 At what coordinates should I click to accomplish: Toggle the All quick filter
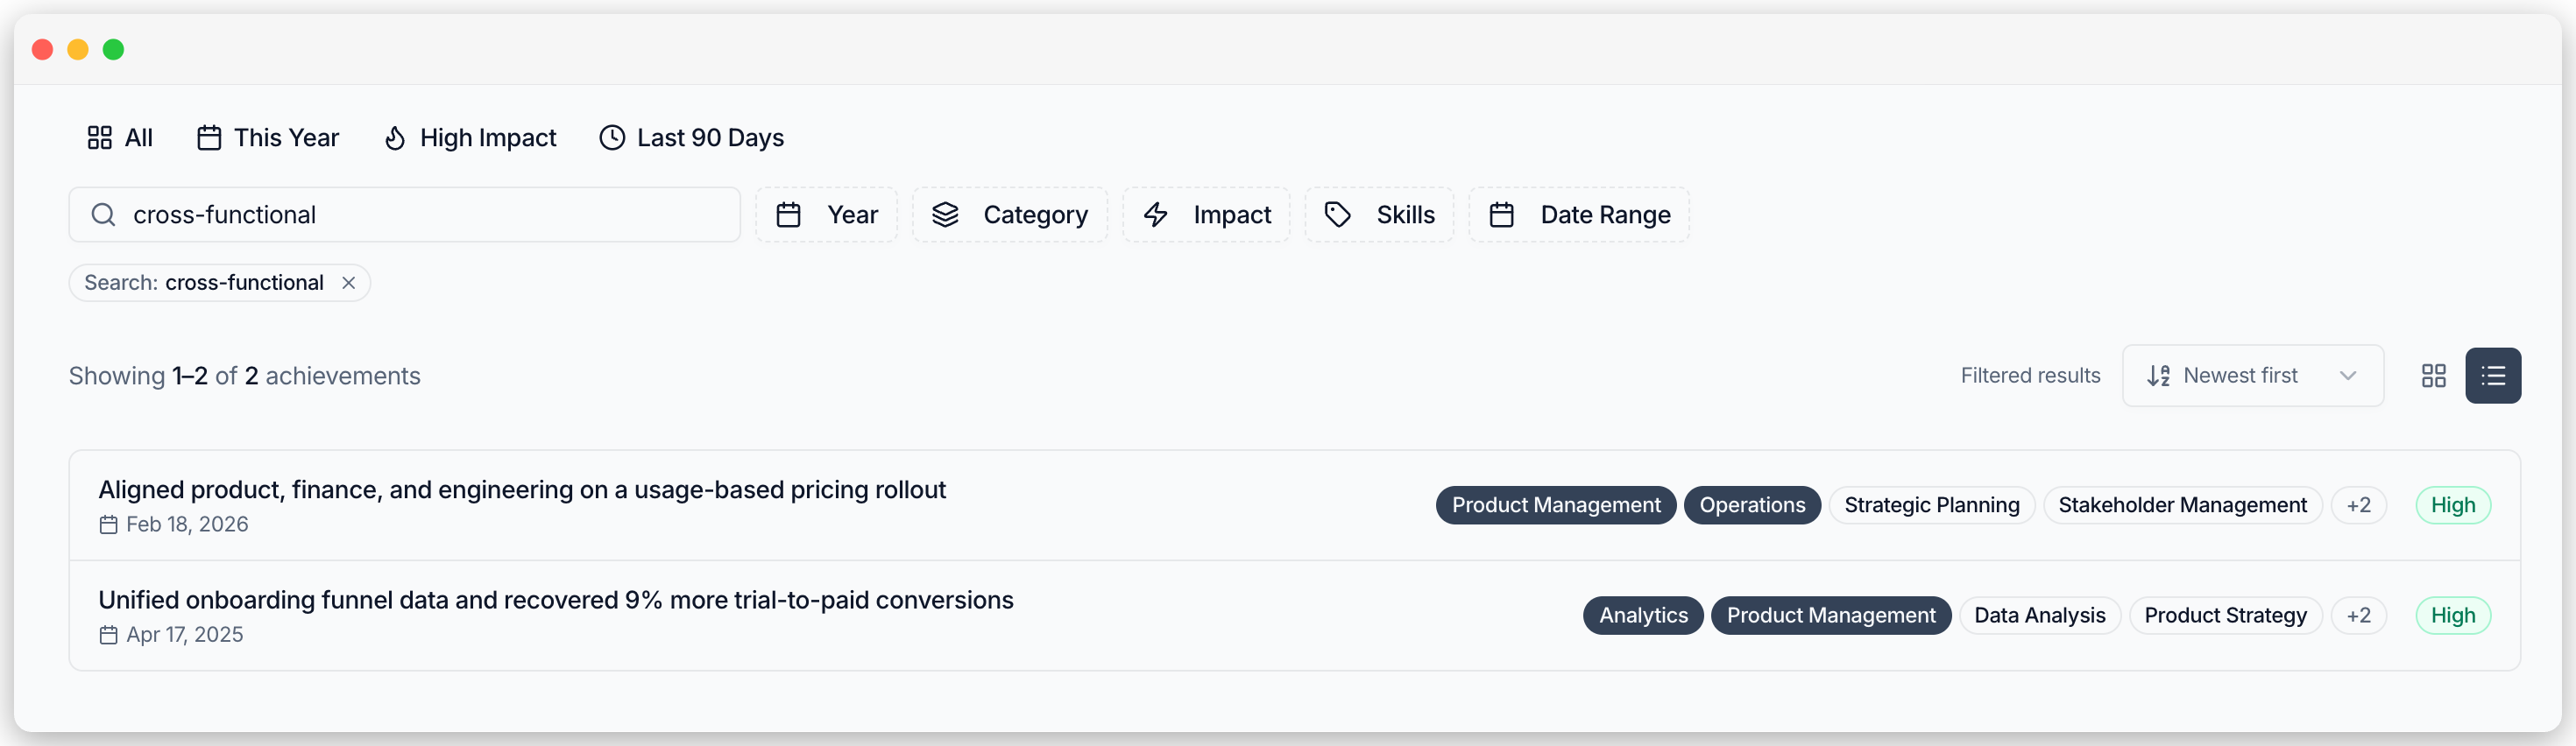pyautogui.click(x=120, y=137)
